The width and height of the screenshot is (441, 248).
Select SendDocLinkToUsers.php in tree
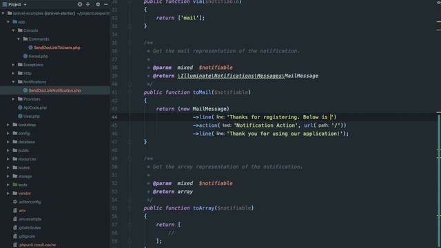point(57,48)
